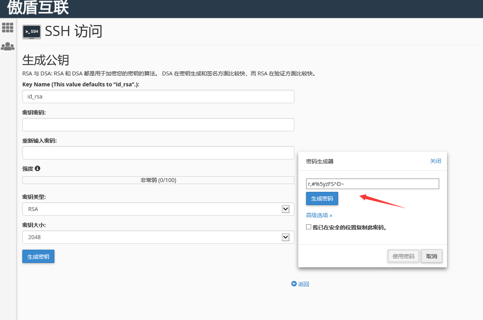Open the apps grid icon in sidebar
Image resolution: width=483 pixels, height=320 pixels.
(x=8, y=28)
